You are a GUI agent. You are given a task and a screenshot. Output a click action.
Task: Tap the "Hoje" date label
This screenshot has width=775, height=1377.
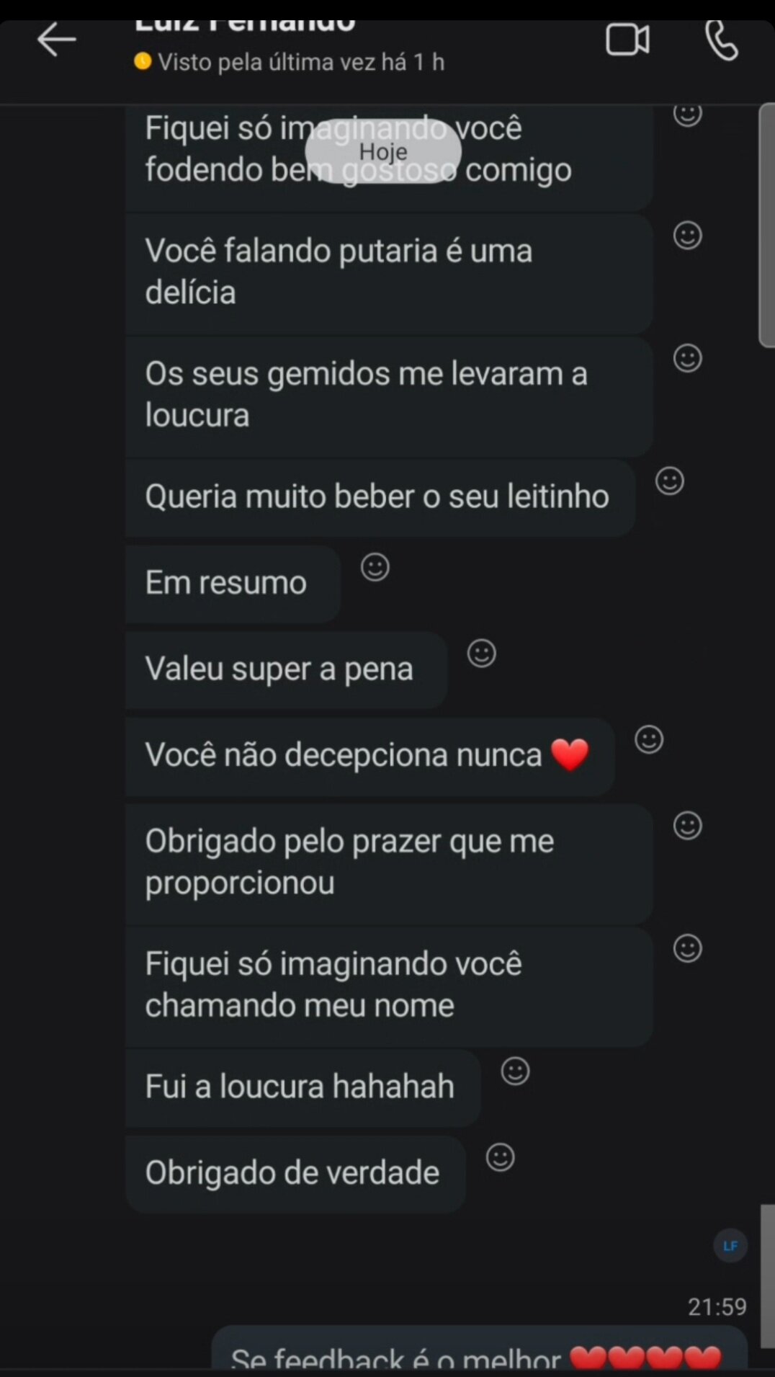point(383,151)
